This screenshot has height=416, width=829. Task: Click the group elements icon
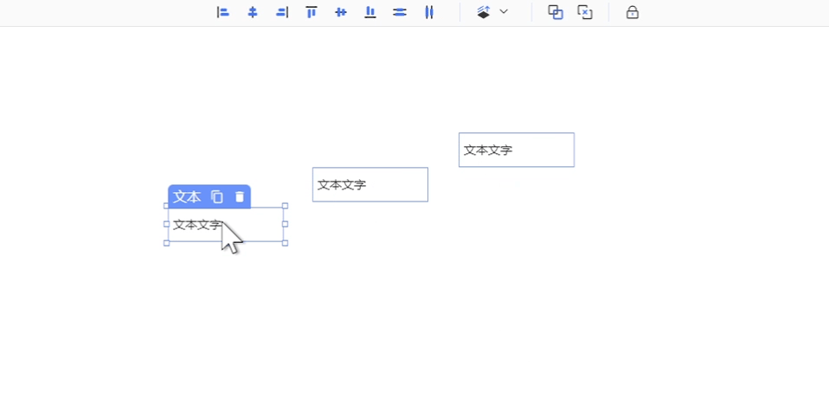coord(556,12)
